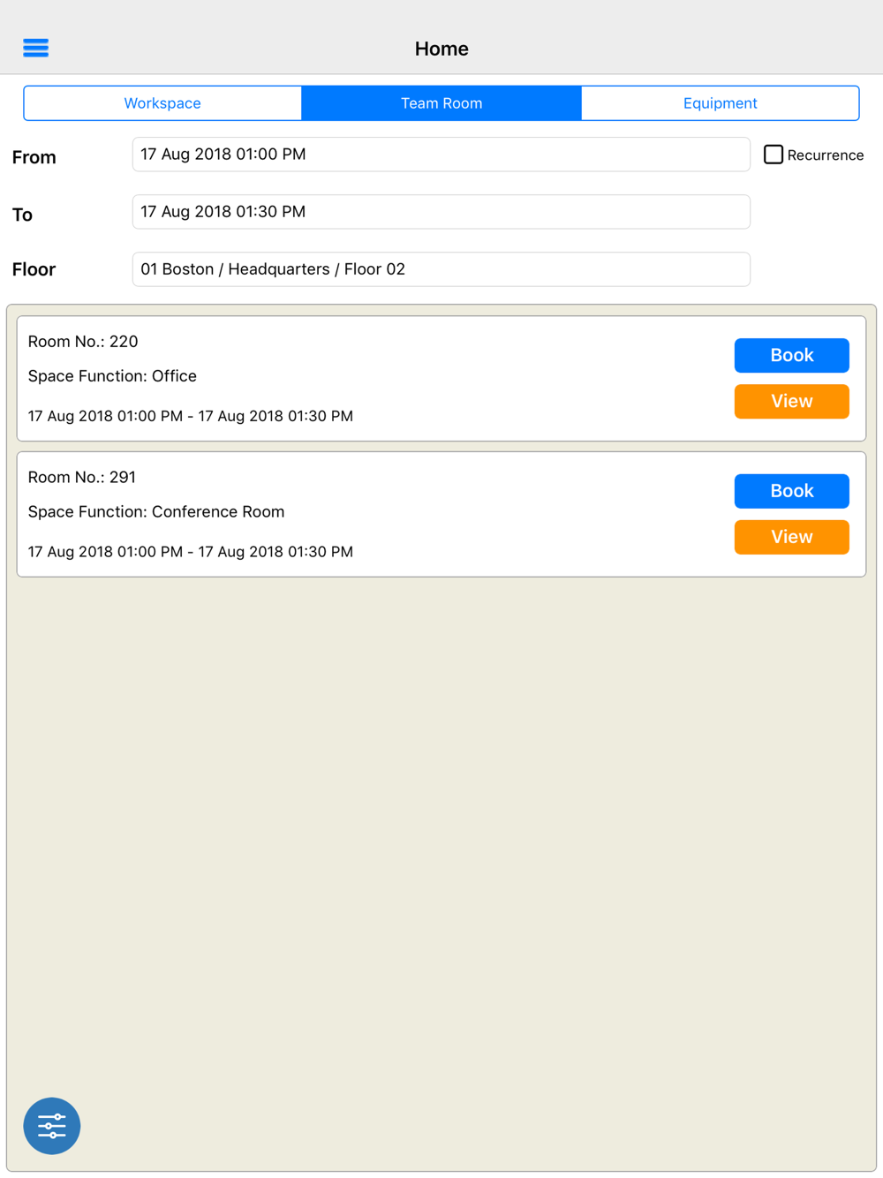Click the Floor field label

(x=34, y=269)
